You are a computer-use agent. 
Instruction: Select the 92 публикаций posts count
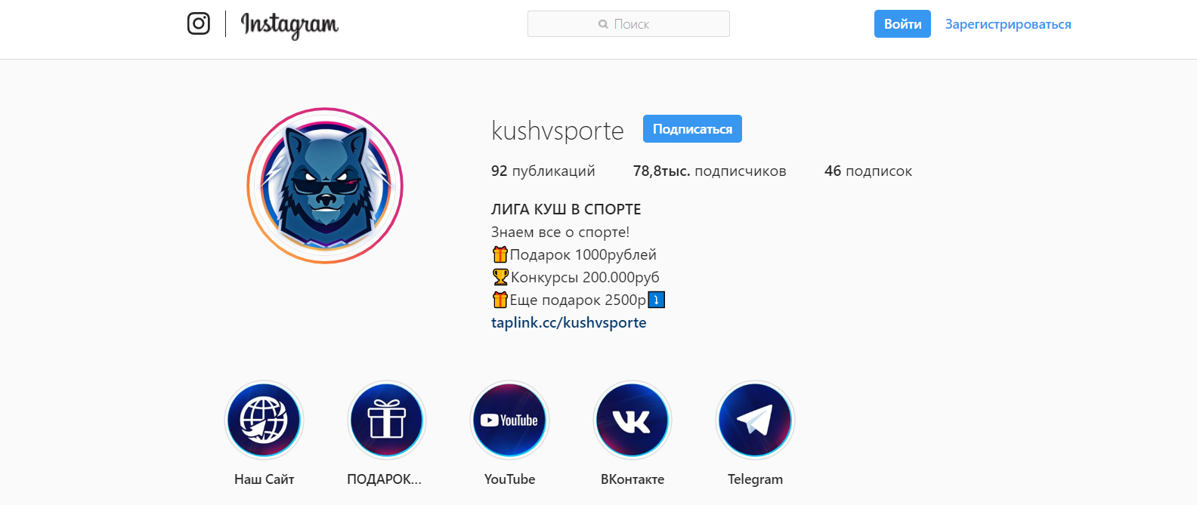point(543,171)
